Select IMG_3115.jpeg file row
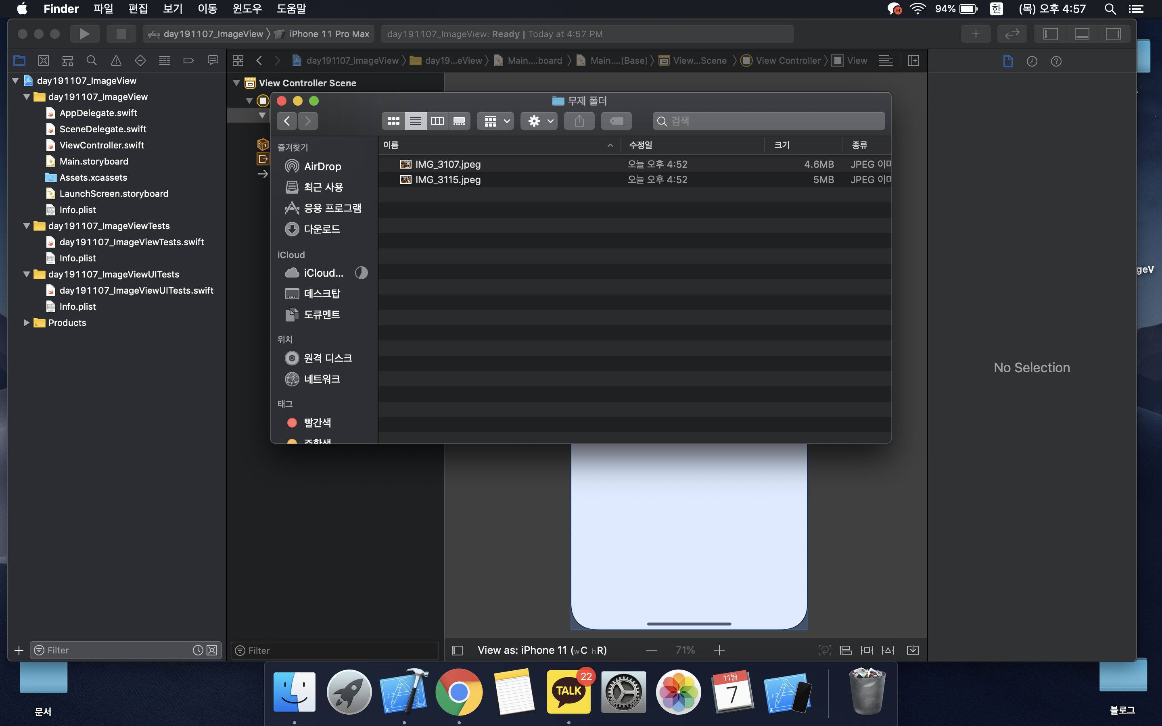Viewport: 1162px width, 726px height. click(447, 179)
